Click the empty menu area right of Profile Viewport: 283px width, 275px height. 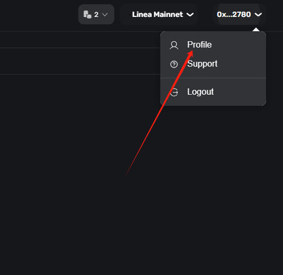pos(238,45)
